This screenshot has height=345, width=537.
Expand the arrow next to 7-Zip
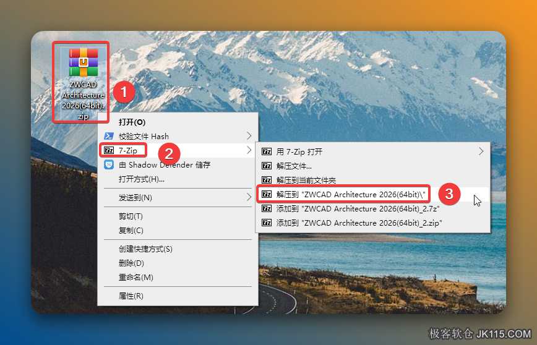249,150
